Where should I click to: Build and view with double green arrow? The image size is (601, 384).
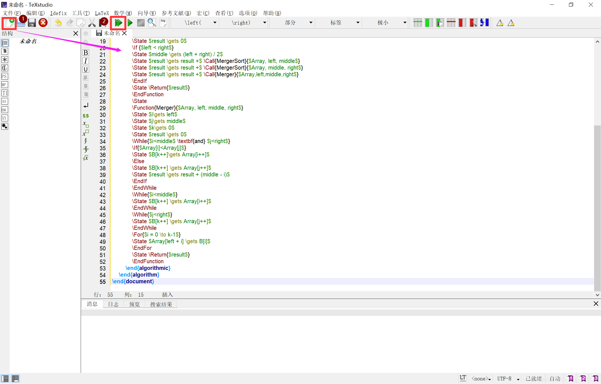click(119, 23)
